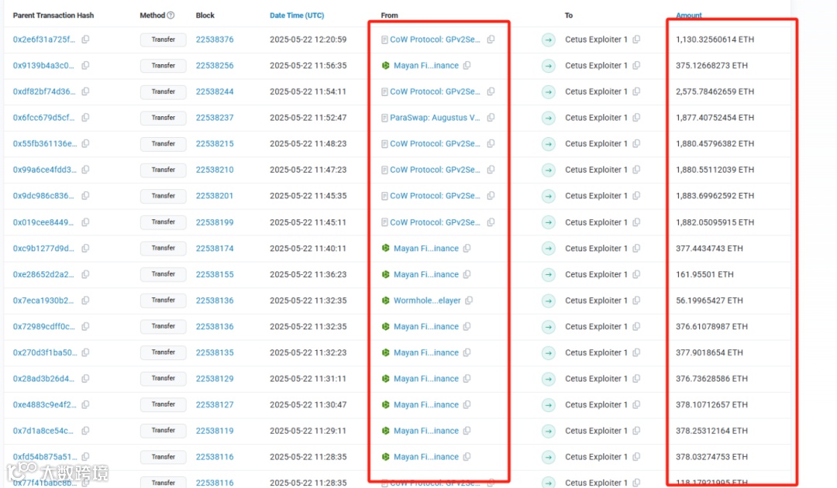Open transaction 0x270d3f1ba50
The height and width of the screenshot is (488, 837).
coord(45,352)
